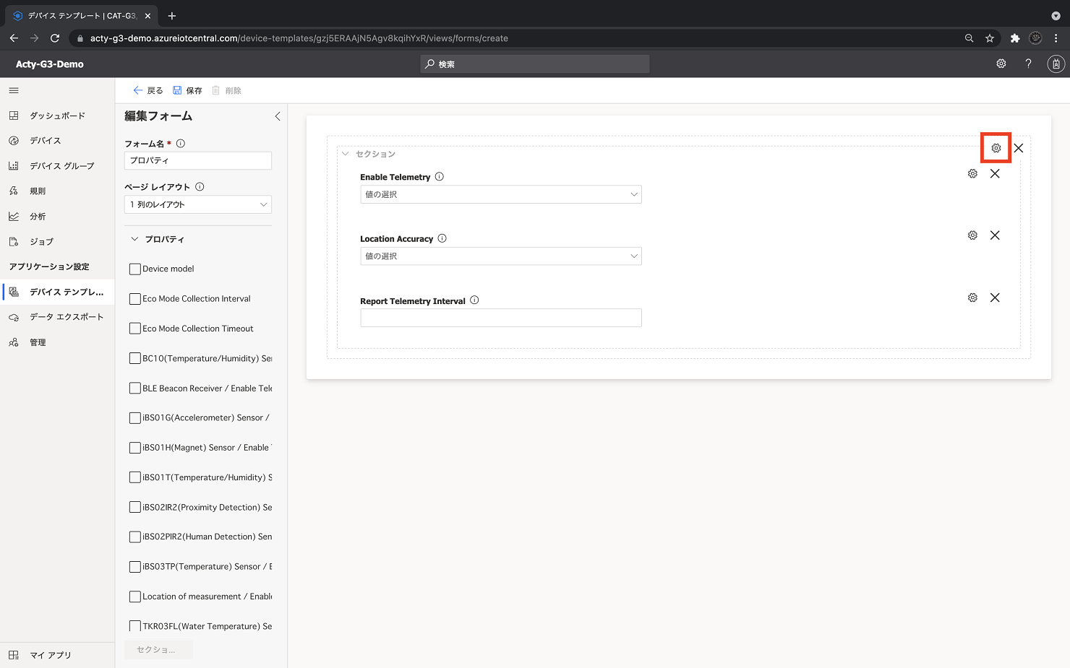1070x668 pixels.
Task: Open Enable Telemetry value dropdown
Action: pyautogui.click(x=501, y=194)
